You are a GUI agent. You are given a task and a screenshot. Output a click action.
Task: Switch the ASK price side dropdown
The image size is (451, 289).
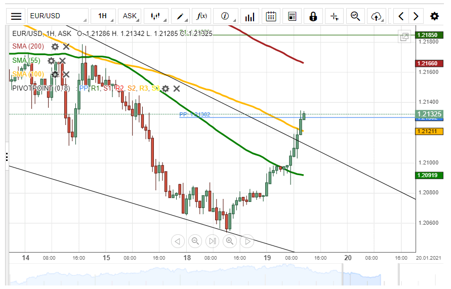coord(130,16)
